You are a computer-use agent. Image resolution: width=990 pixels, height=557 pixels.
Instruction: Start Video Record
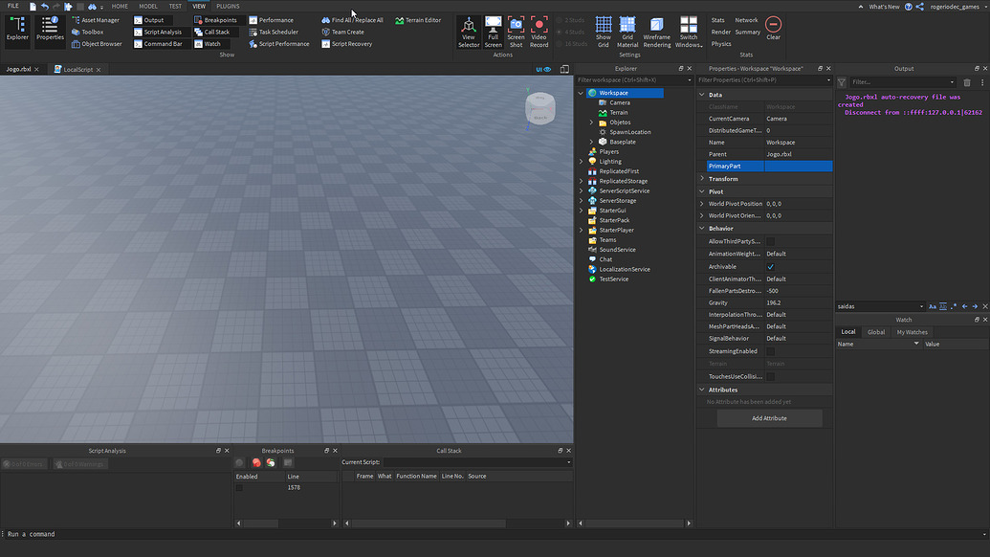coord(539,30)
